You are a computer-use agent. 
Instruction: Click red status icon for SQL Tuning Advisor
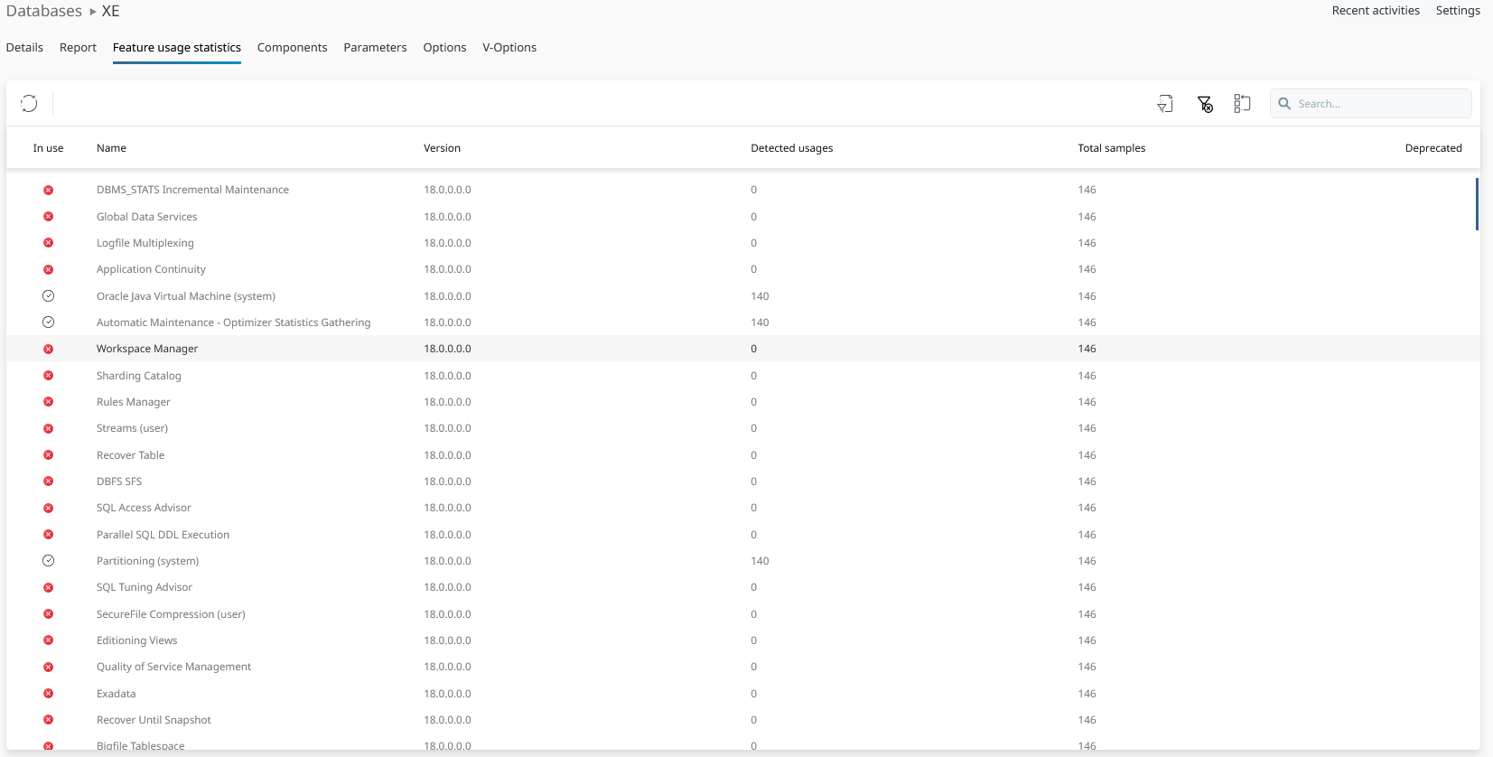click(x=49, y=587)
